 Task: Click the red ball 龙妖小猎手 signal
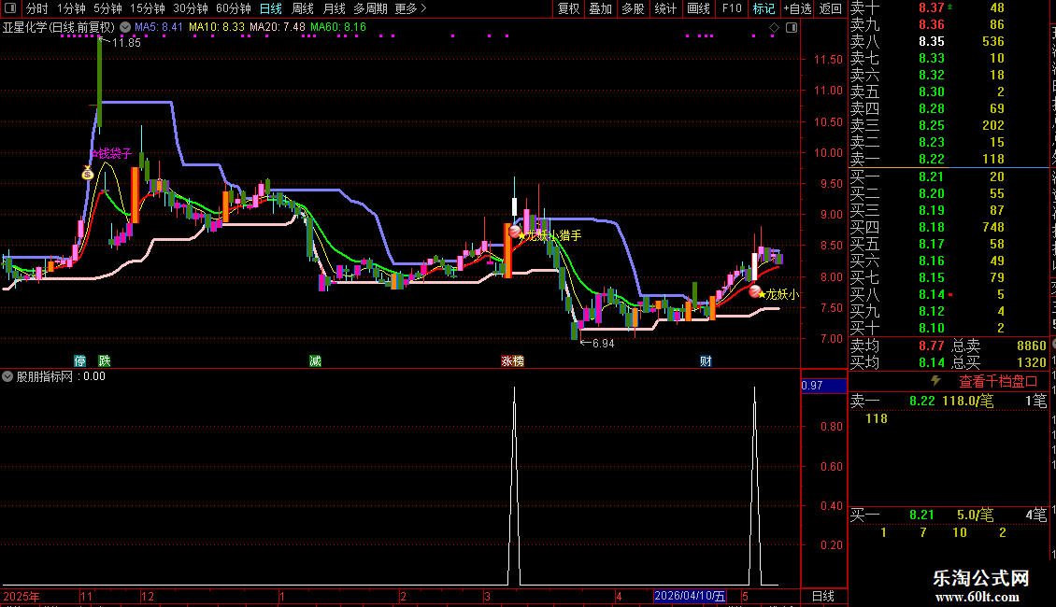[x=515, y=233]
